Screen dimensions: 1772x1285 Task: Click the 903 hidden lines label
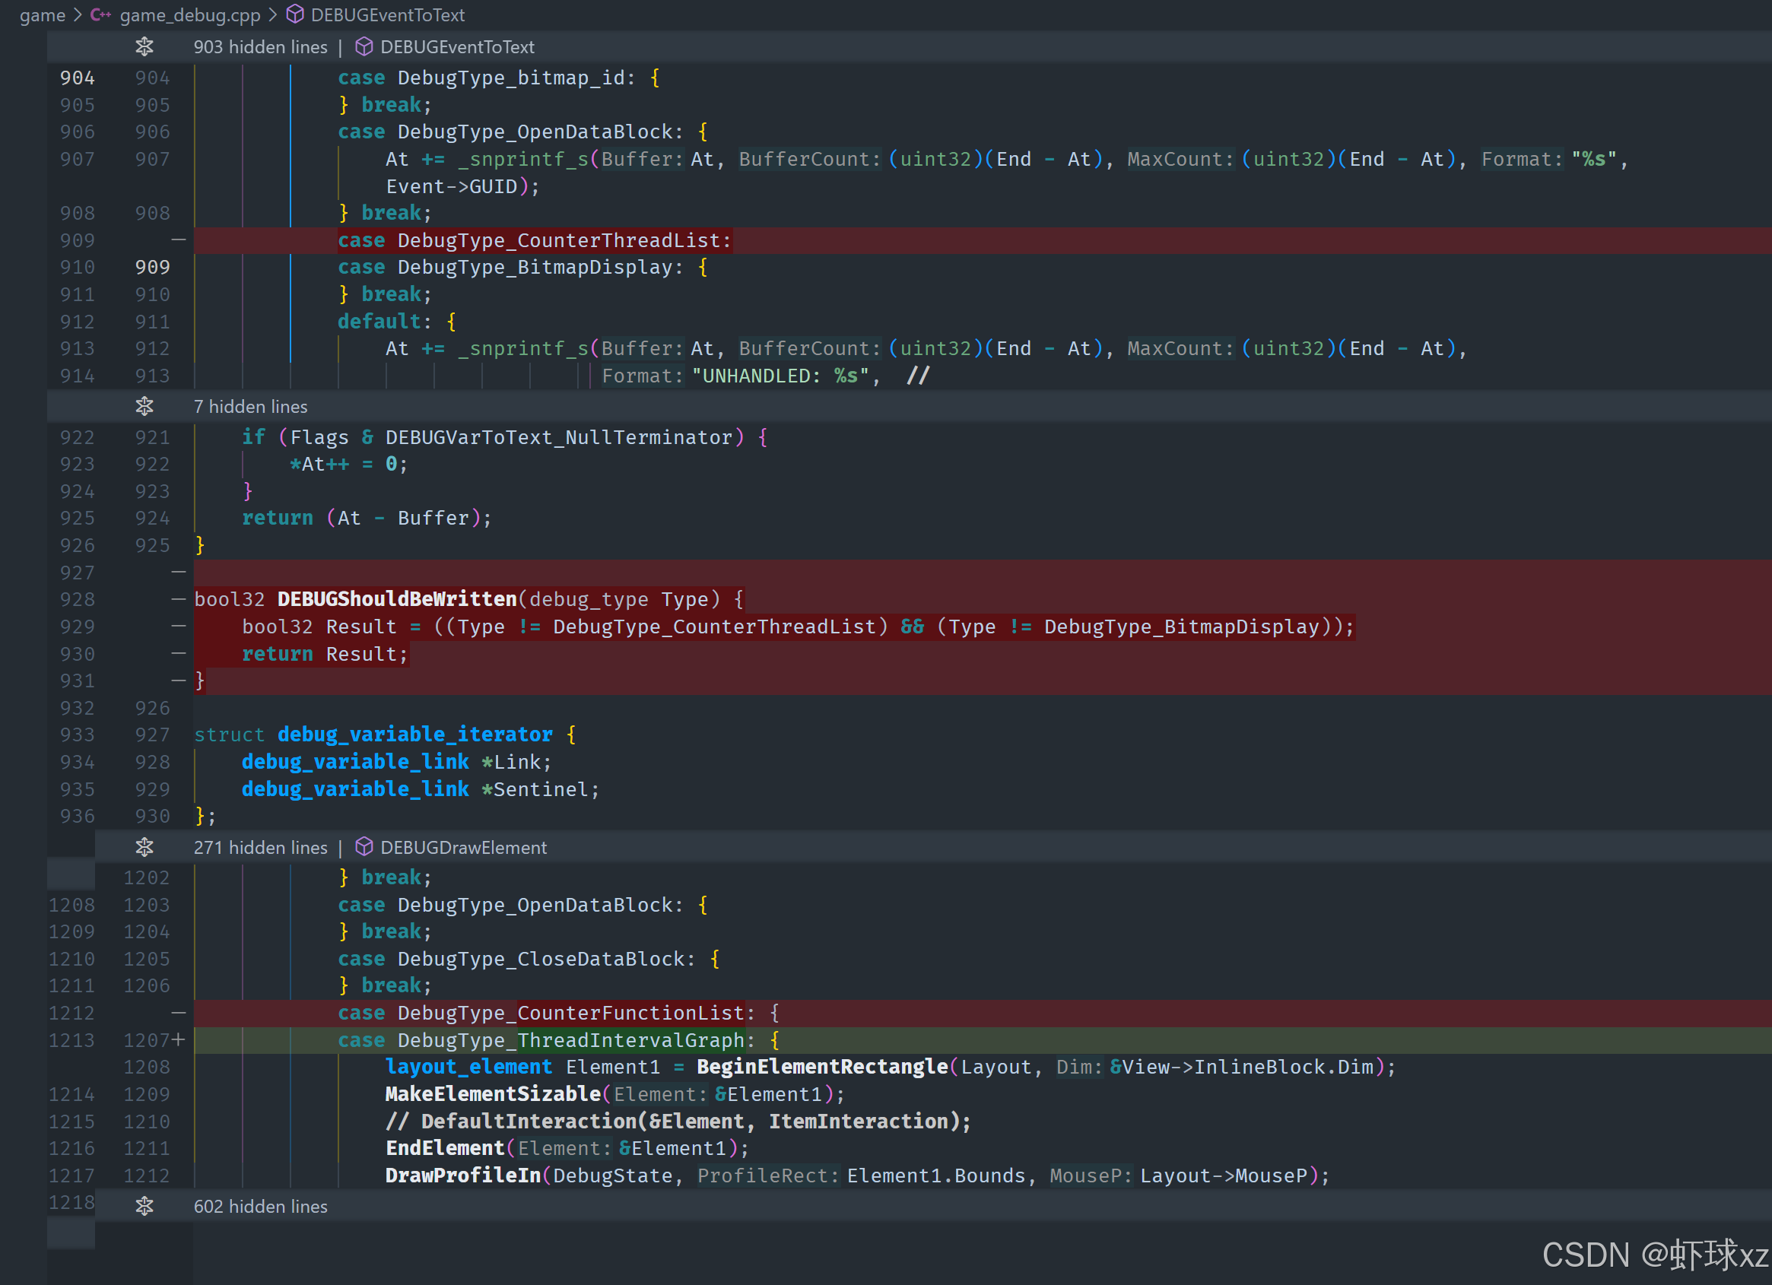coord(260,47)
